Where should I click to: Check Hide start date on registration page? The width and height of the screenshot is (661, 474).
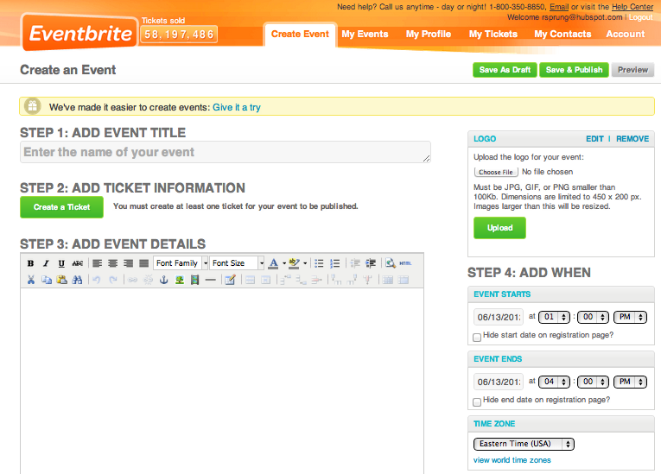tap(477, 338)
